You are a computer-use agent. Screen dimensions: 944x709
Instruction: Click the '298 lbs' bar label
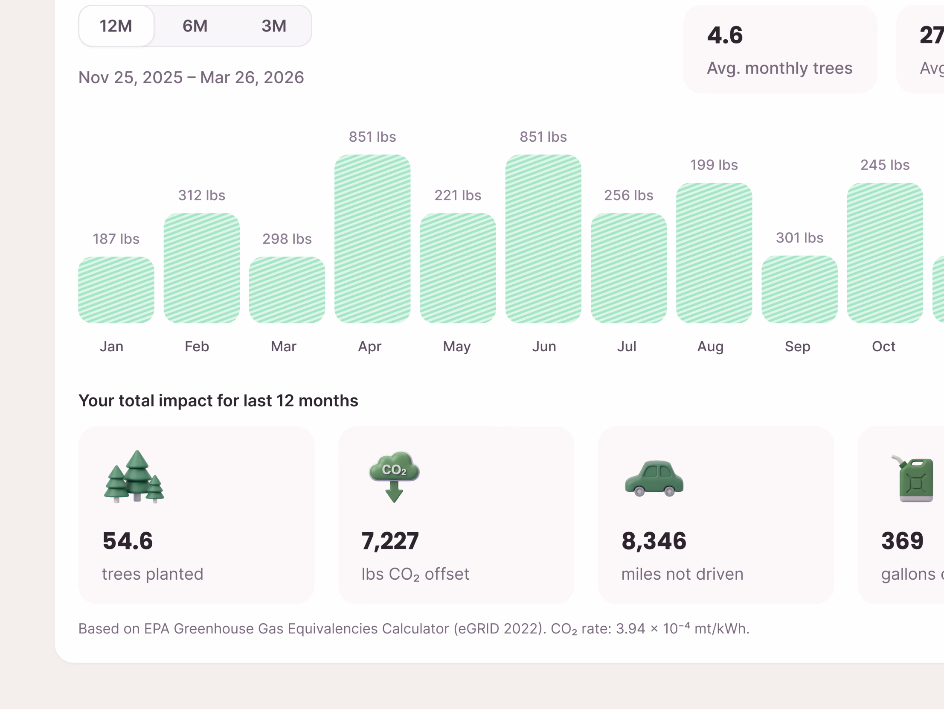click(x=287, y=239)
